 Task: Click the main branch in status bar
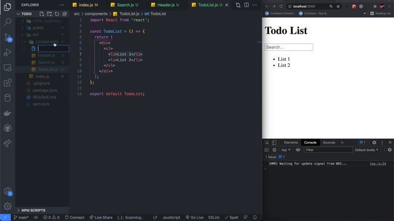pyautogui.click(x=21, y=217)
